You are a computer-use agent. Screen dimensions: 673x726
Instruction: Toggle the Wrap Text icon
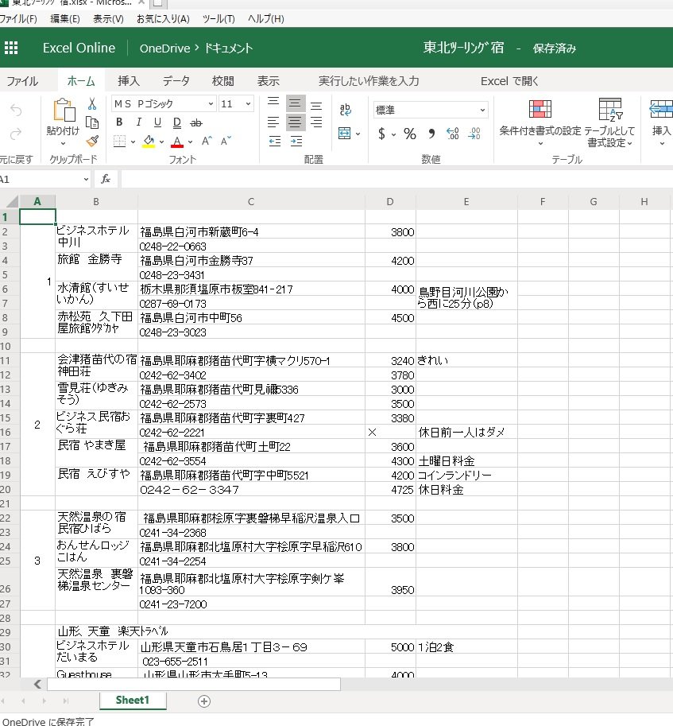tap(345, 110)
